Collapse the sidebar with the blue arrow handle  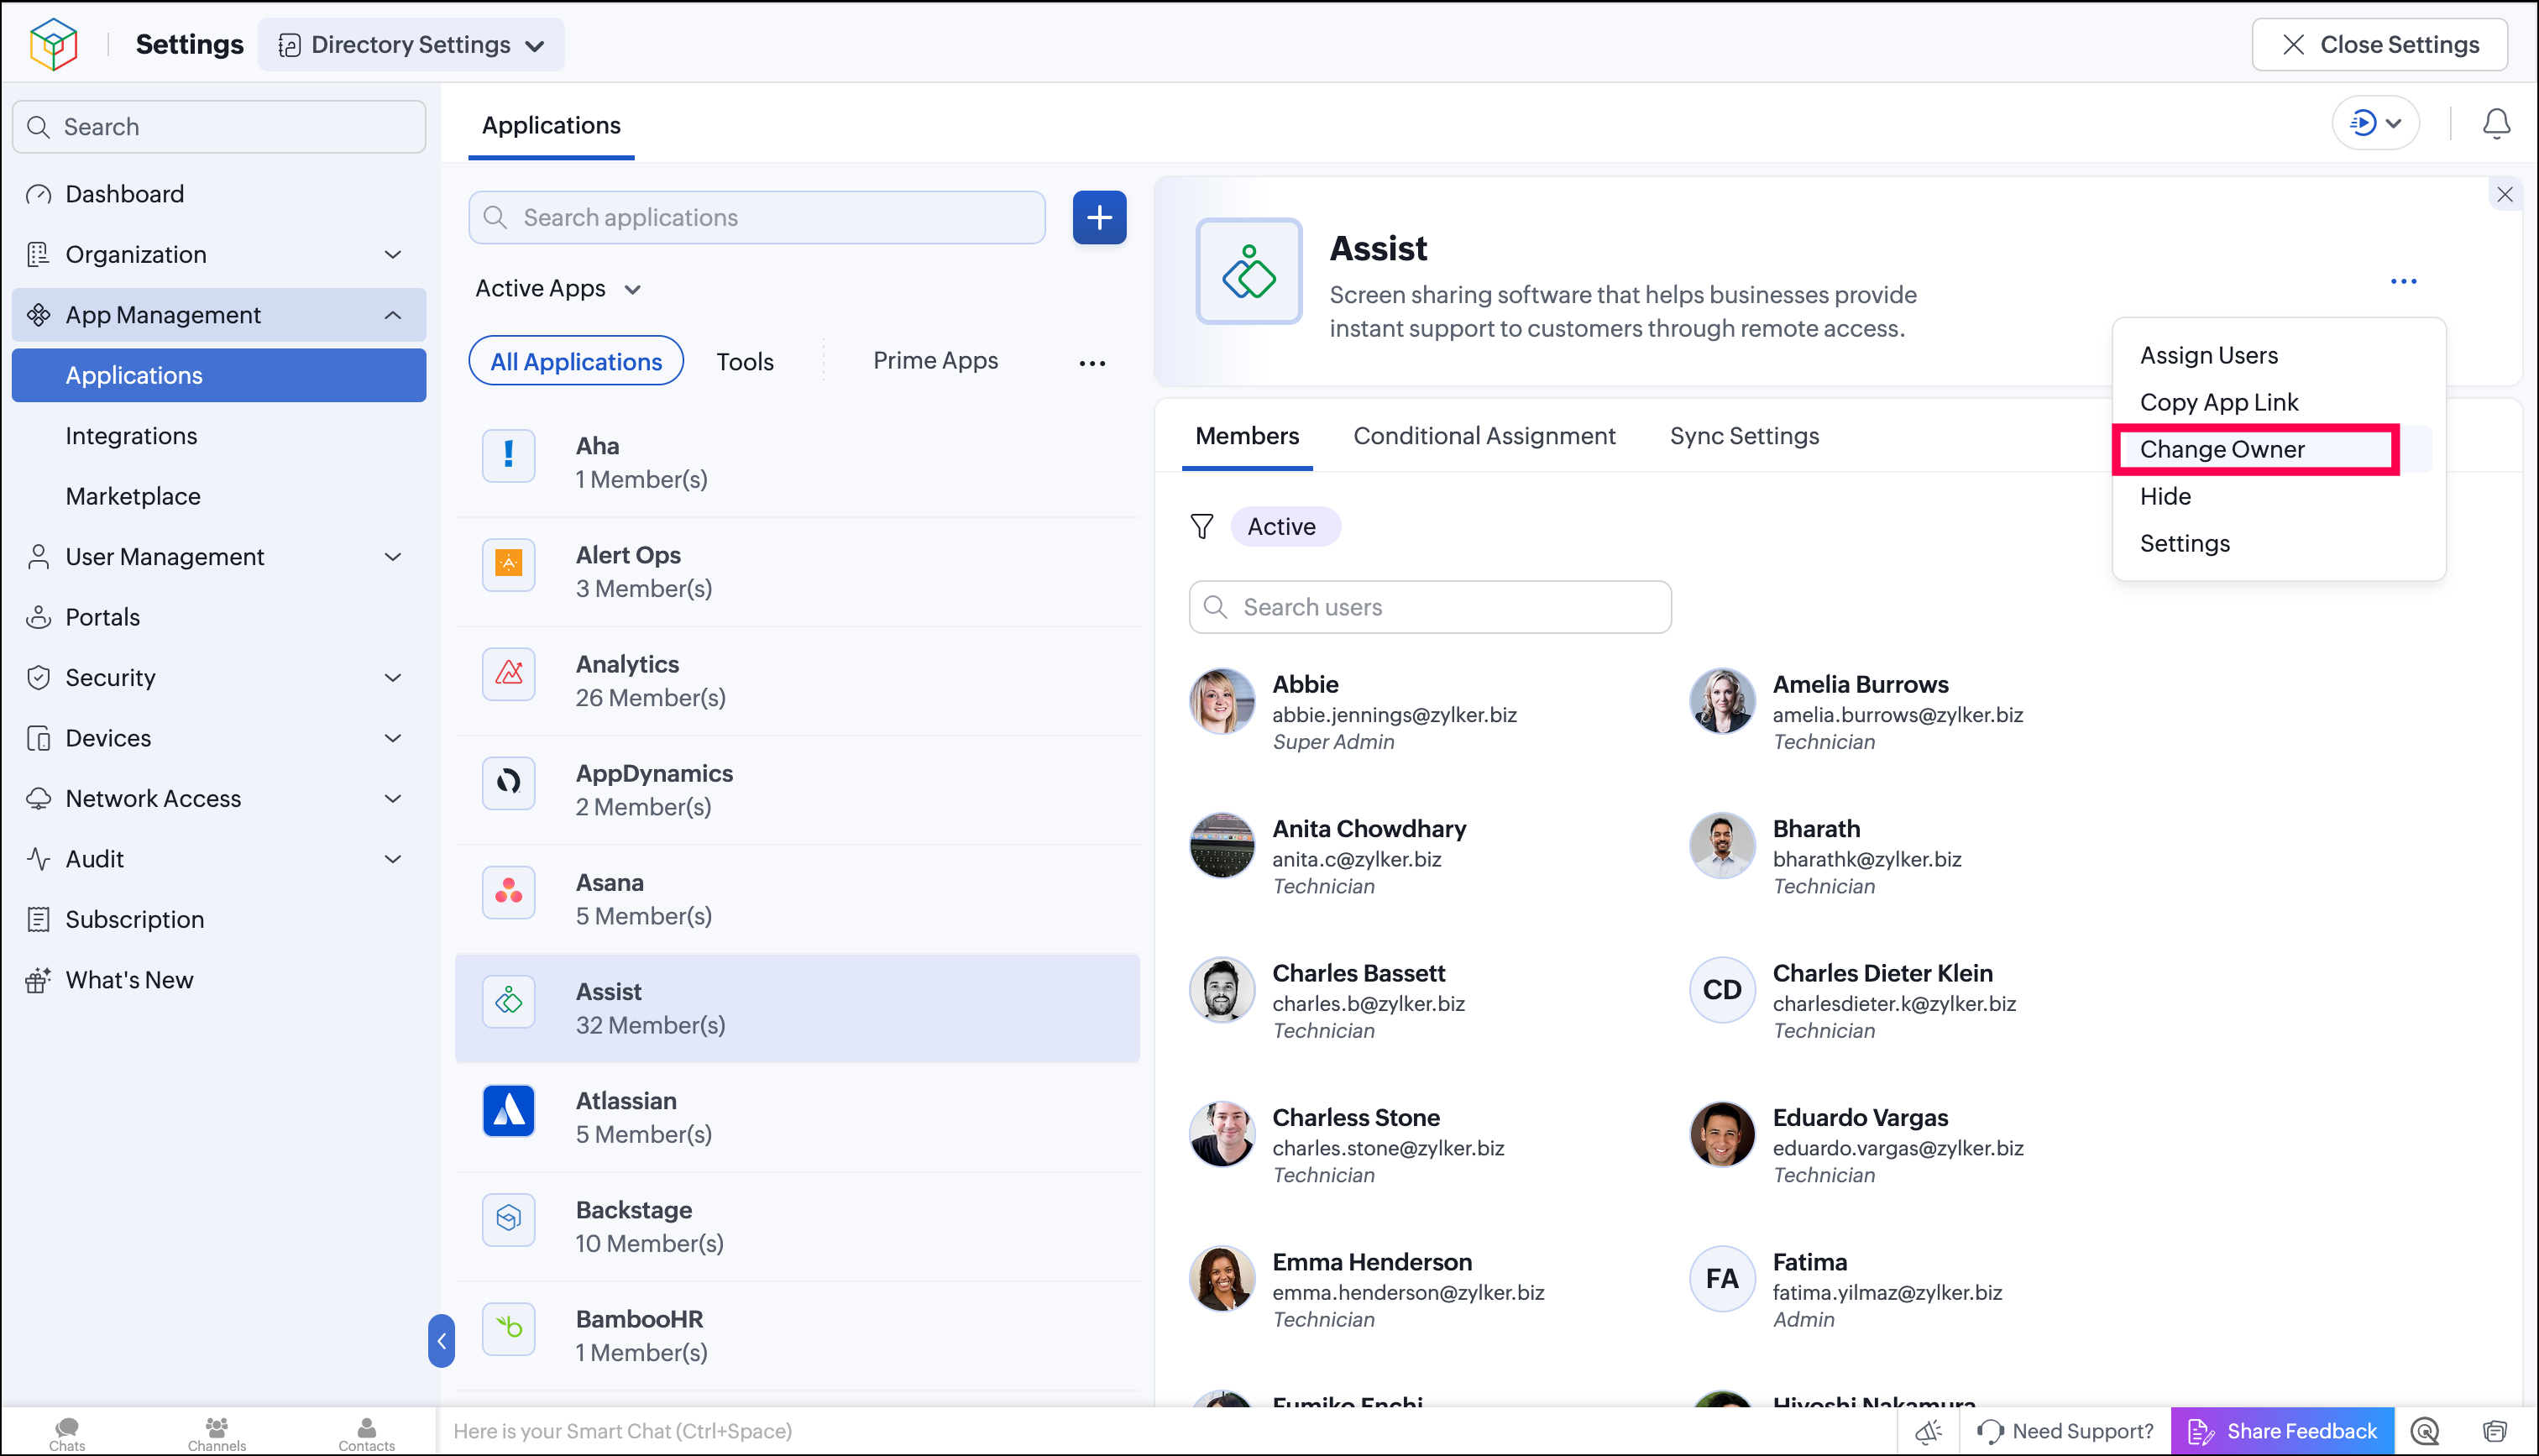(441, 1340)
